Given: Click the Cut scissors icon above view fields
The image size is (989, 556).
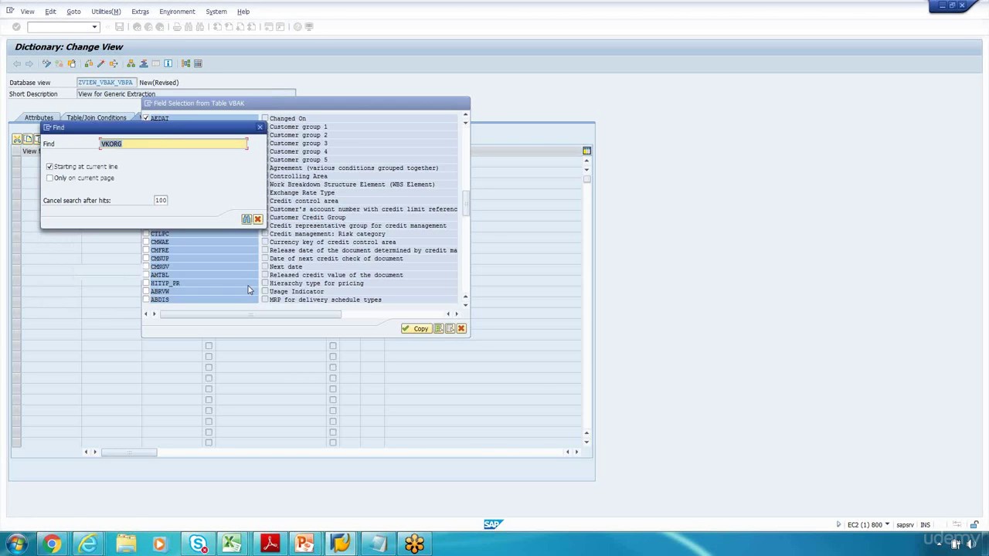Looking at the screenshot, I should pos(17,139).
